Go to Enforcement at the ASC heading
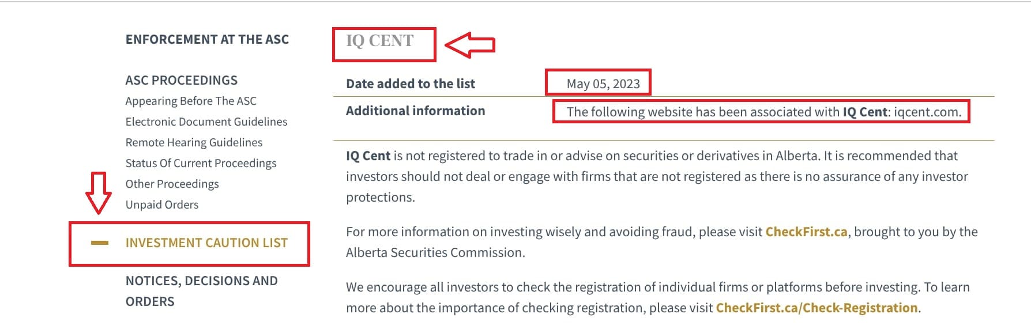1031x333 pixels. pyautogui.click(x=207, y=39)
